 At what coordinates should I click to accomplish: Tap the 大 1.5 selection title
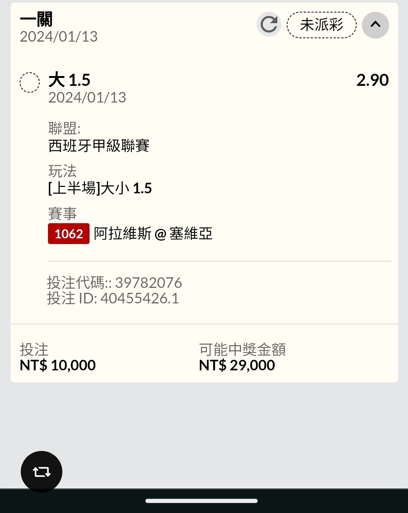[70, 80]
